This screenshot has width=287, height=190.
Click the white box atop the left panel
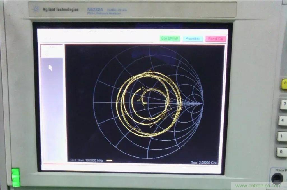[x=52, y=51]
